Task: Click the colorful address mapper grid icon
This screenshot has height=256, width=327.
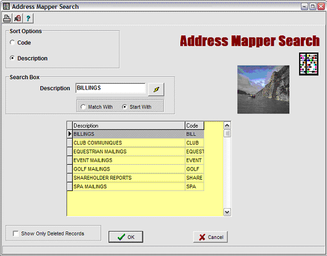Action: point(309,64)
